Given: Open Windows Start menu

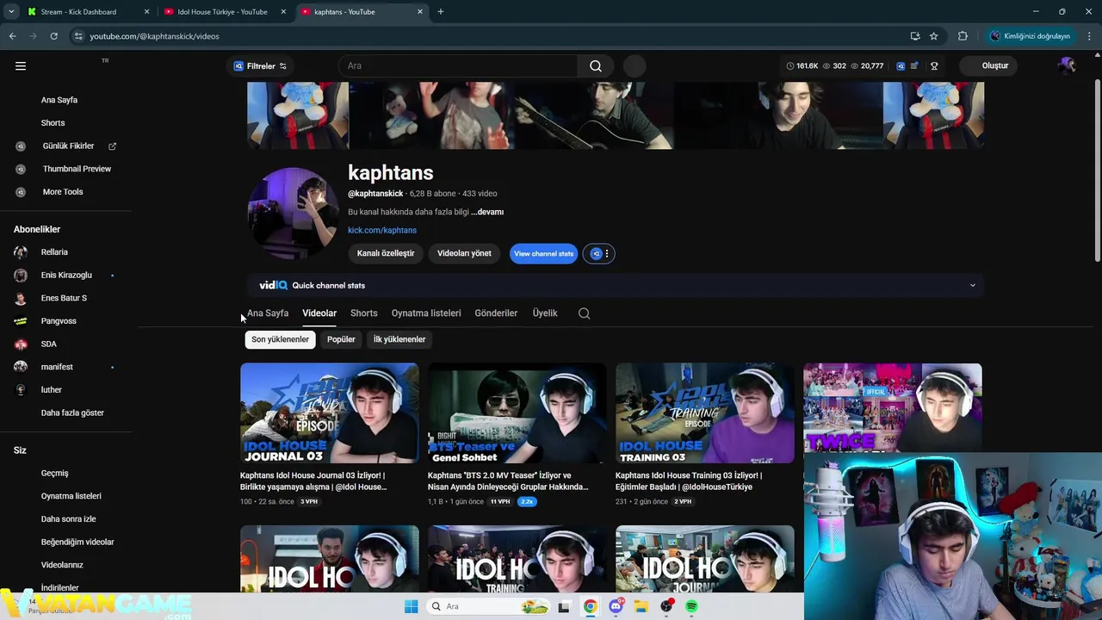Looking at the screenshot, I should pyautogui.click(x=411, y=607).
